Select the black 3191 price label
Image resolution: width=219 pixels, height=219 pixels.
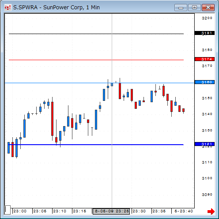click(x=204, y=33)
